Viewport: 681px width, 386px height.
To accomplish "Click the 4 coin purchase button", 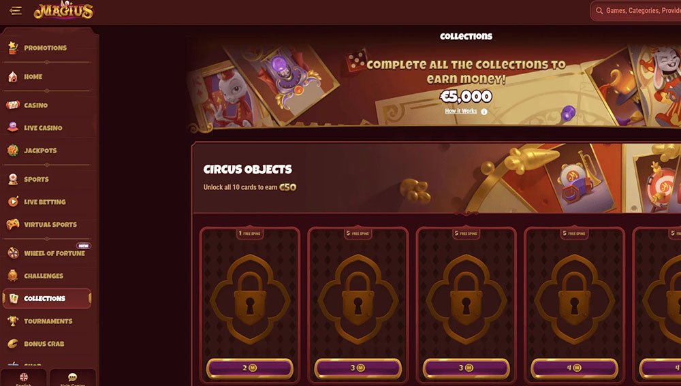I will tap(574, 368).
